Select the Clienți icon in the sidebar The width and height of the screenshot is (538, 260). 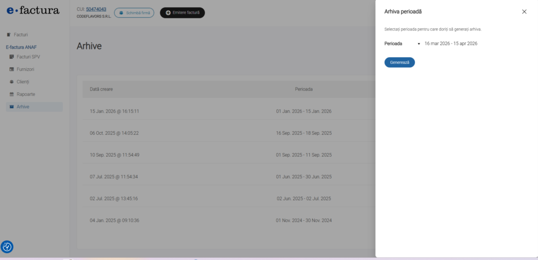(x=12, y=82)
